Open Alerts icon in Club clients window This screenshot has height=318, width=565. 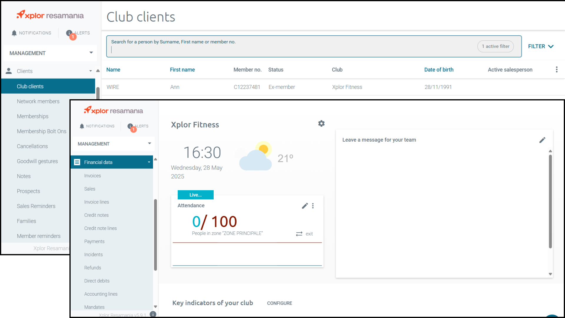pos(69,33)
